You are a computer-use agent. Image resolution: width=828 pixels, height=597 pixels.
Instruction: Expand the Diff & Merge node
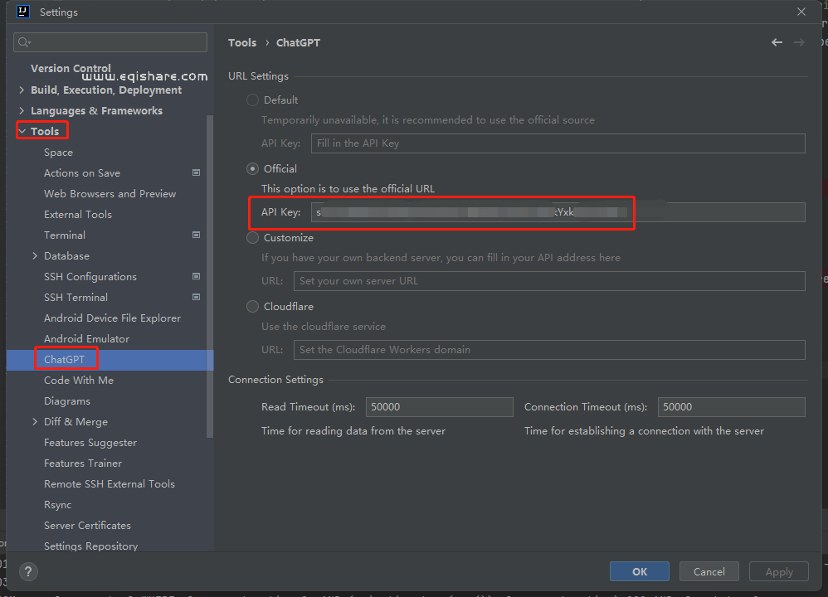click(35, 422)
